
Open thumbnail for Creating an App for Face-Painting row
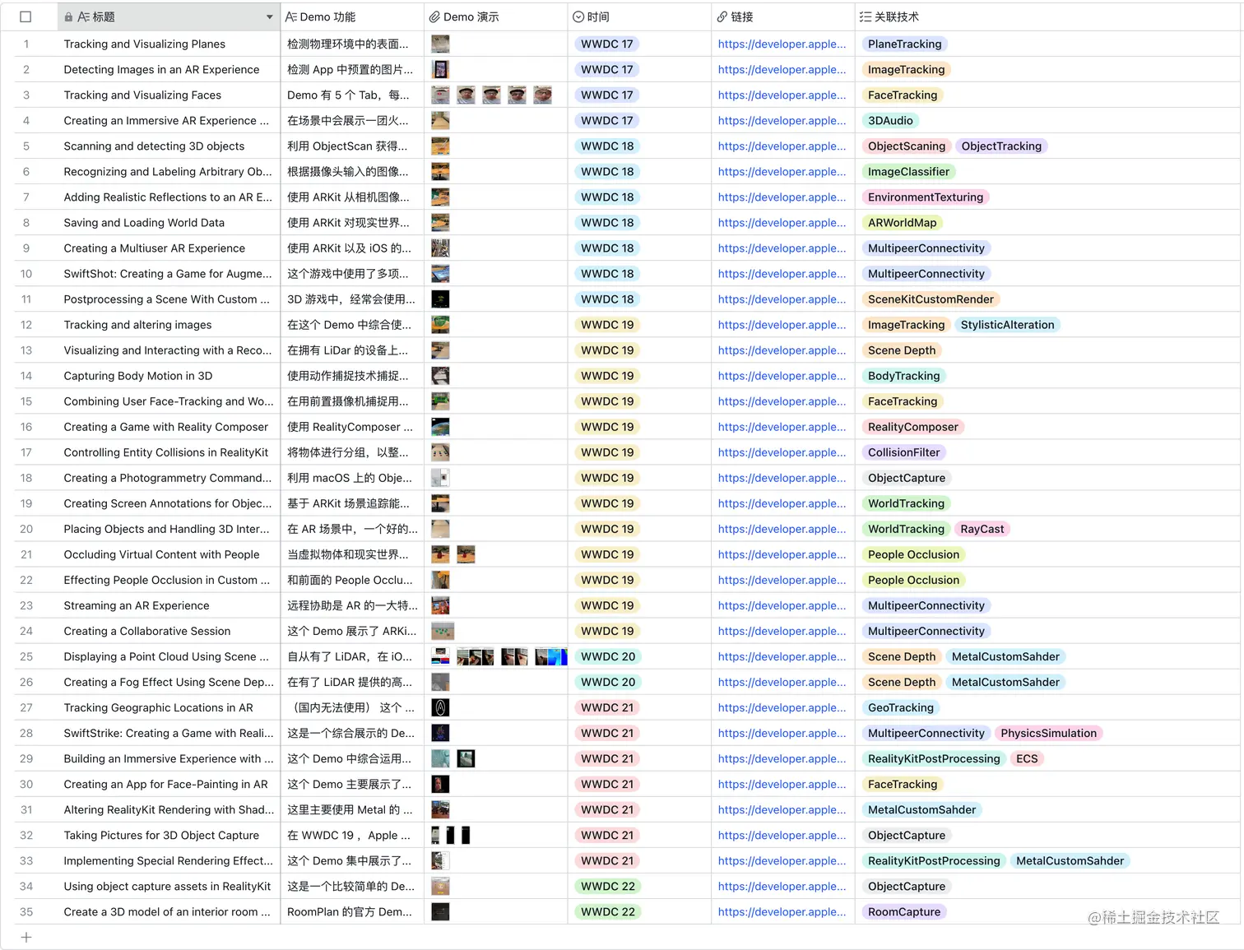(x=440, y=784)
